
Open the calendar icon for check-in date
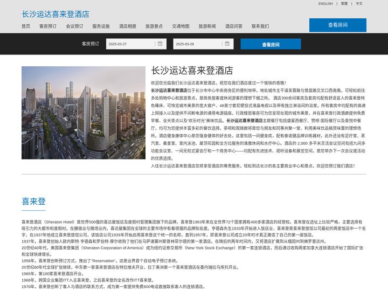[160, 44]
